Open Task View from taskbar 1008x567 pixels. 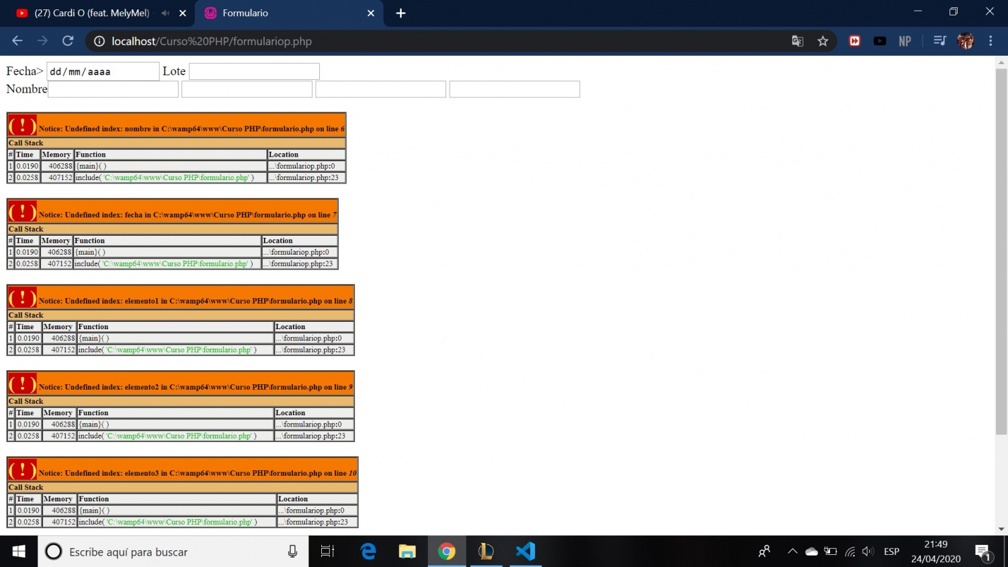[x=327, y=552]
